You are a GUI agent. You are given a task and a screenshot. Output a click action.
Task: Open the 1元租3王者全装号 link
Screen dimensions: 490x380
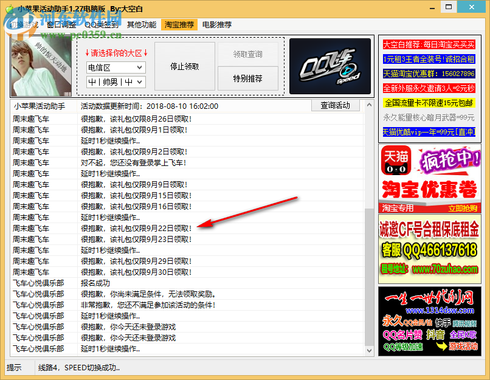[429, 59]
